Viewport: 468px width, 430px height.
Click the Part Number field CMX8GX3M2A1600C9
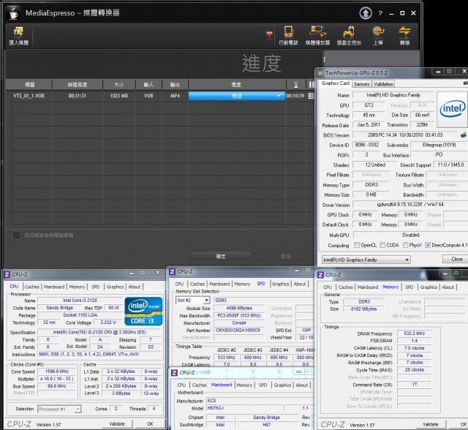(238, 331)
